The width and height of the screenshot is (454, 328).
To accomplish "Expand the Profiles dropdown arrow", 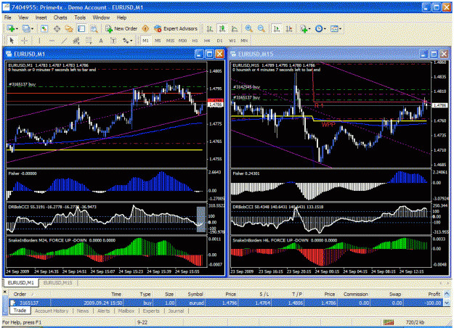I will (x=32, y=29).
